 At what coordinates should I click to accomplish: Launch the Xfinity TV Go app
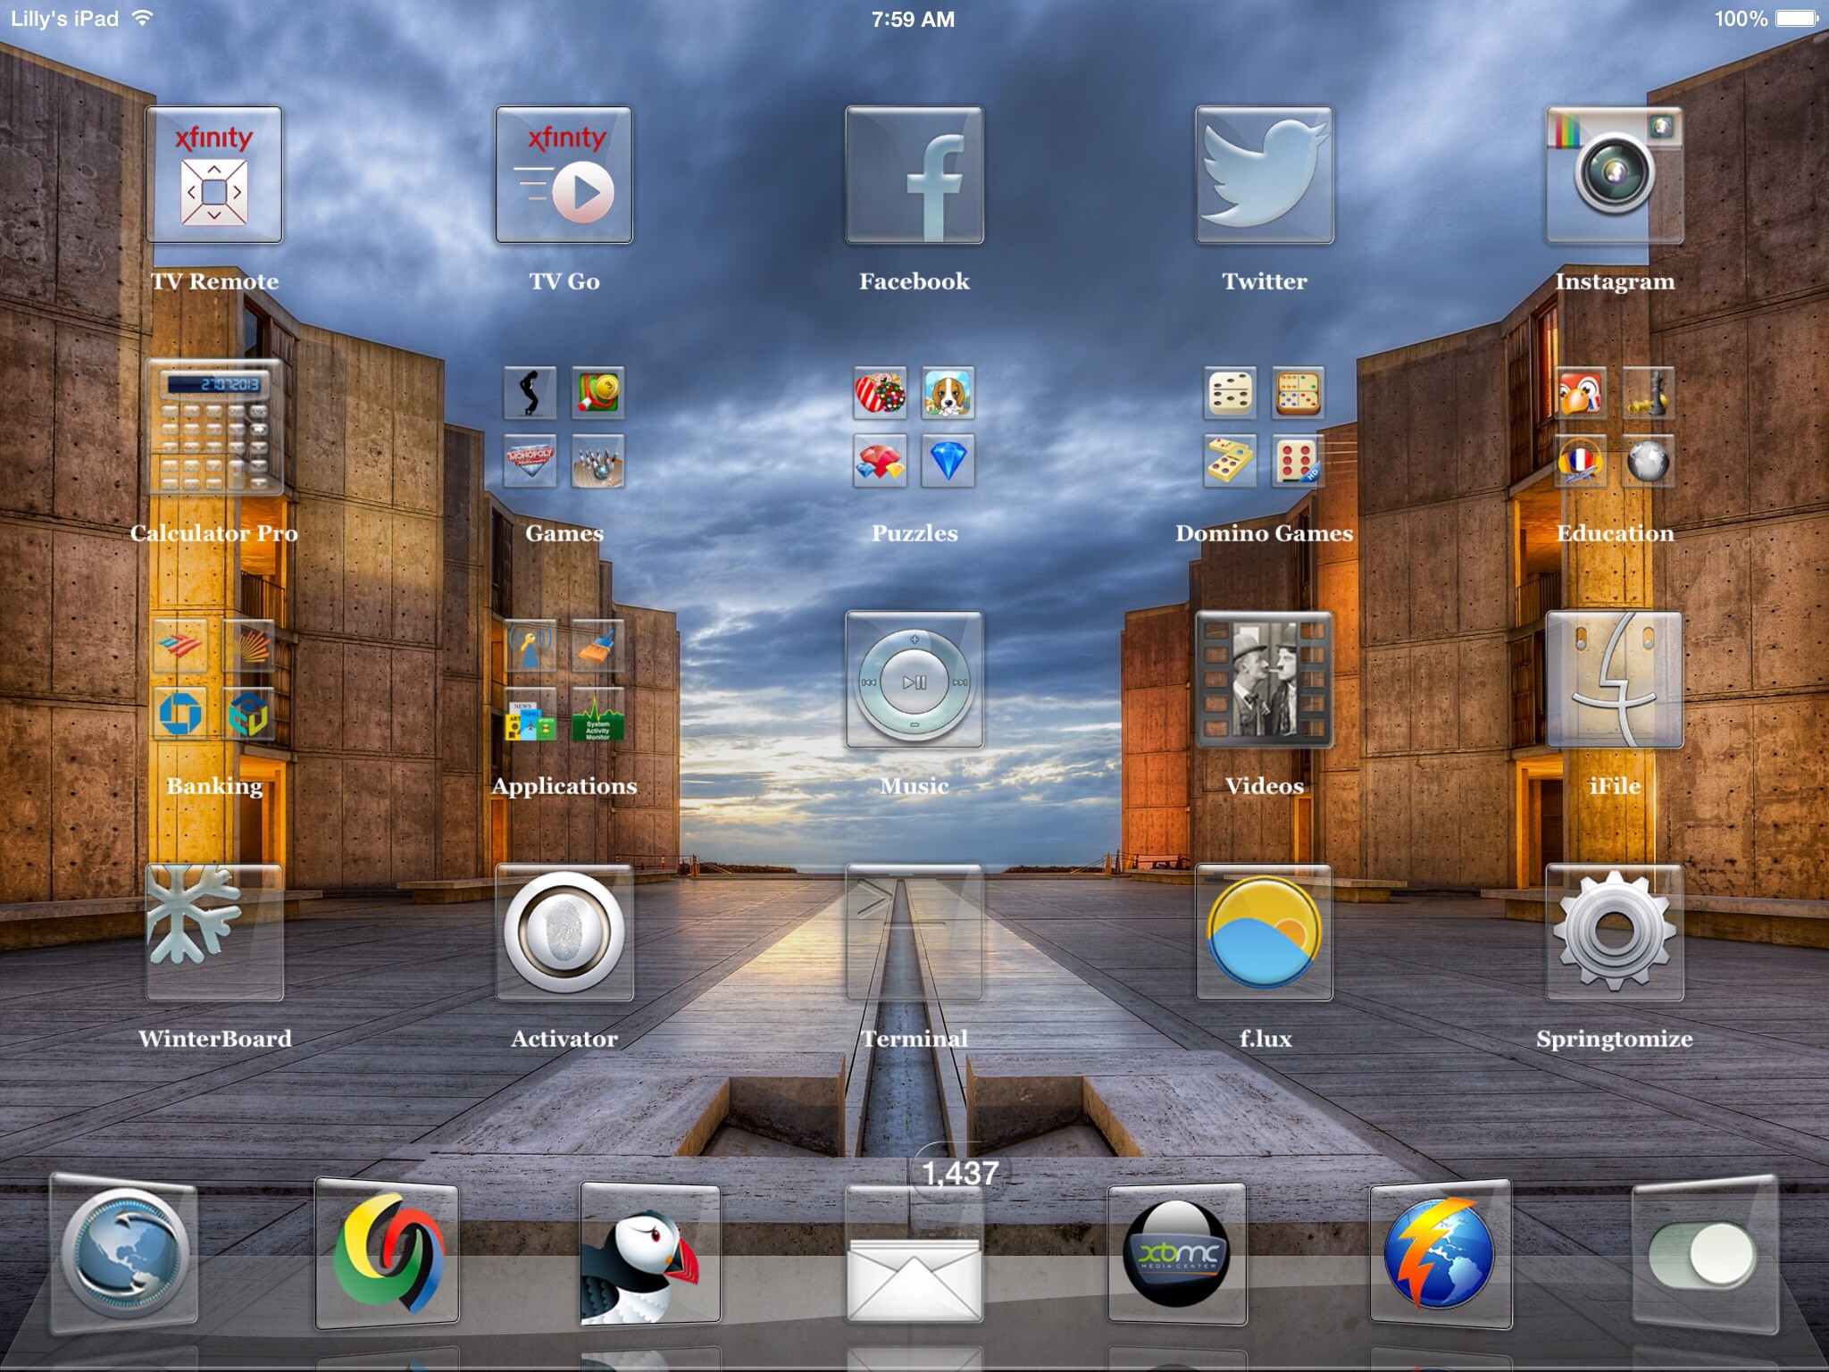click(x=564, y=175)
